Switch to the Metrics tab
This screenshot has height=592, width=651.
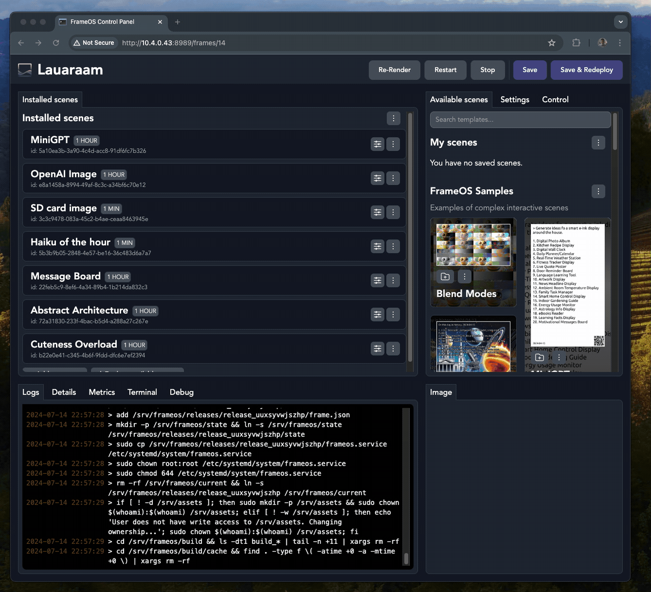click(x=102, y=392)
